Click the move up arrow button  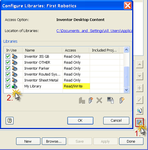(x=140, y=64)
